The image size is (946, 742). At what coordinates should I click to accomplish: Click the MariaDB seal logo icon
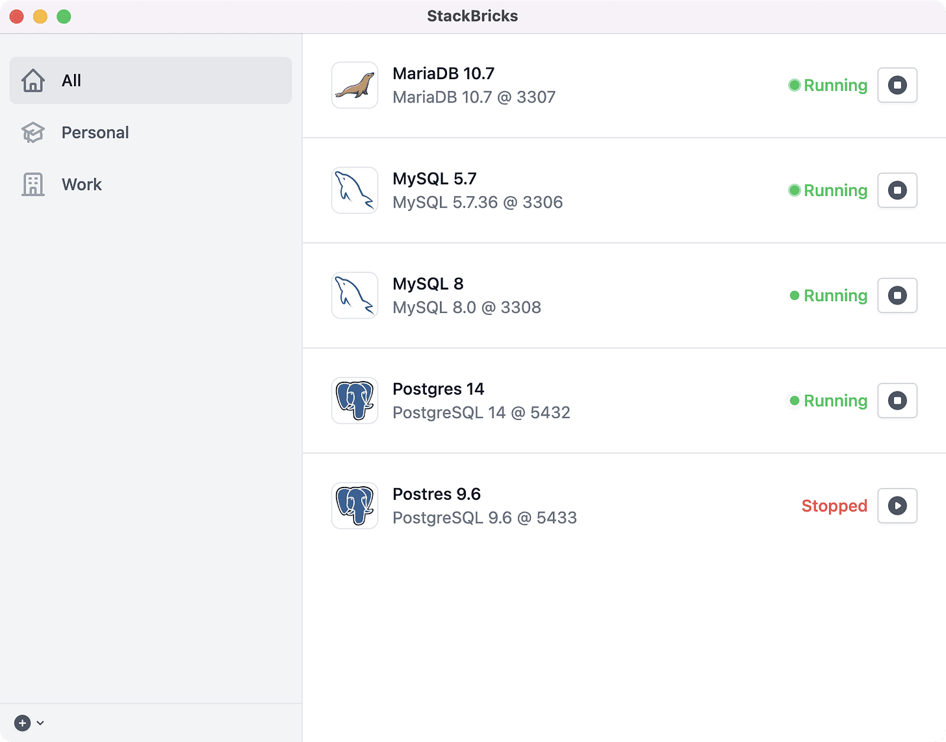(355, 85)
